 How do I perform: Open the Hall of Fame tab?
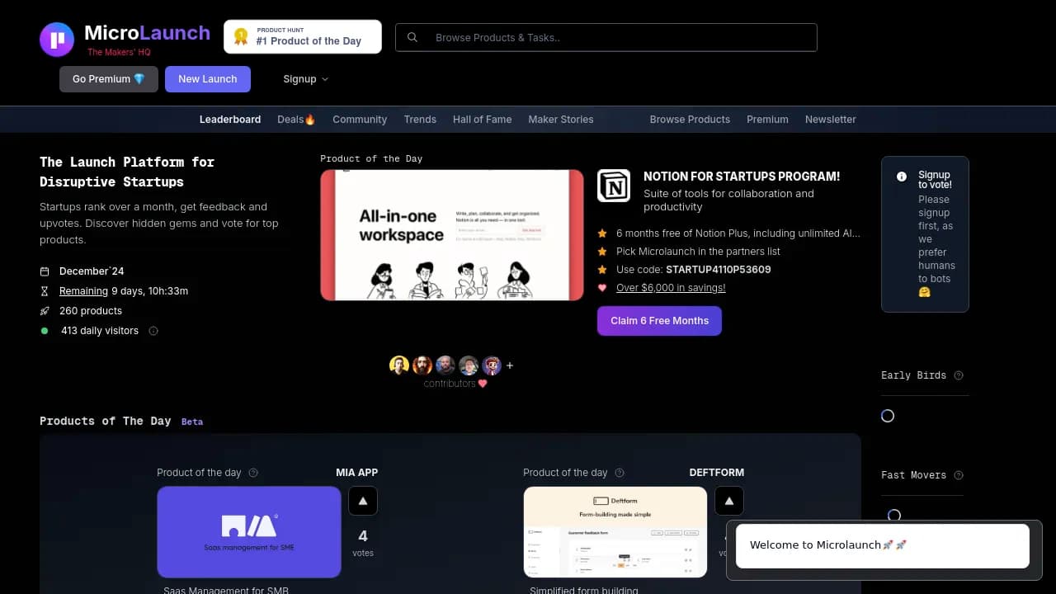(483, 120)
